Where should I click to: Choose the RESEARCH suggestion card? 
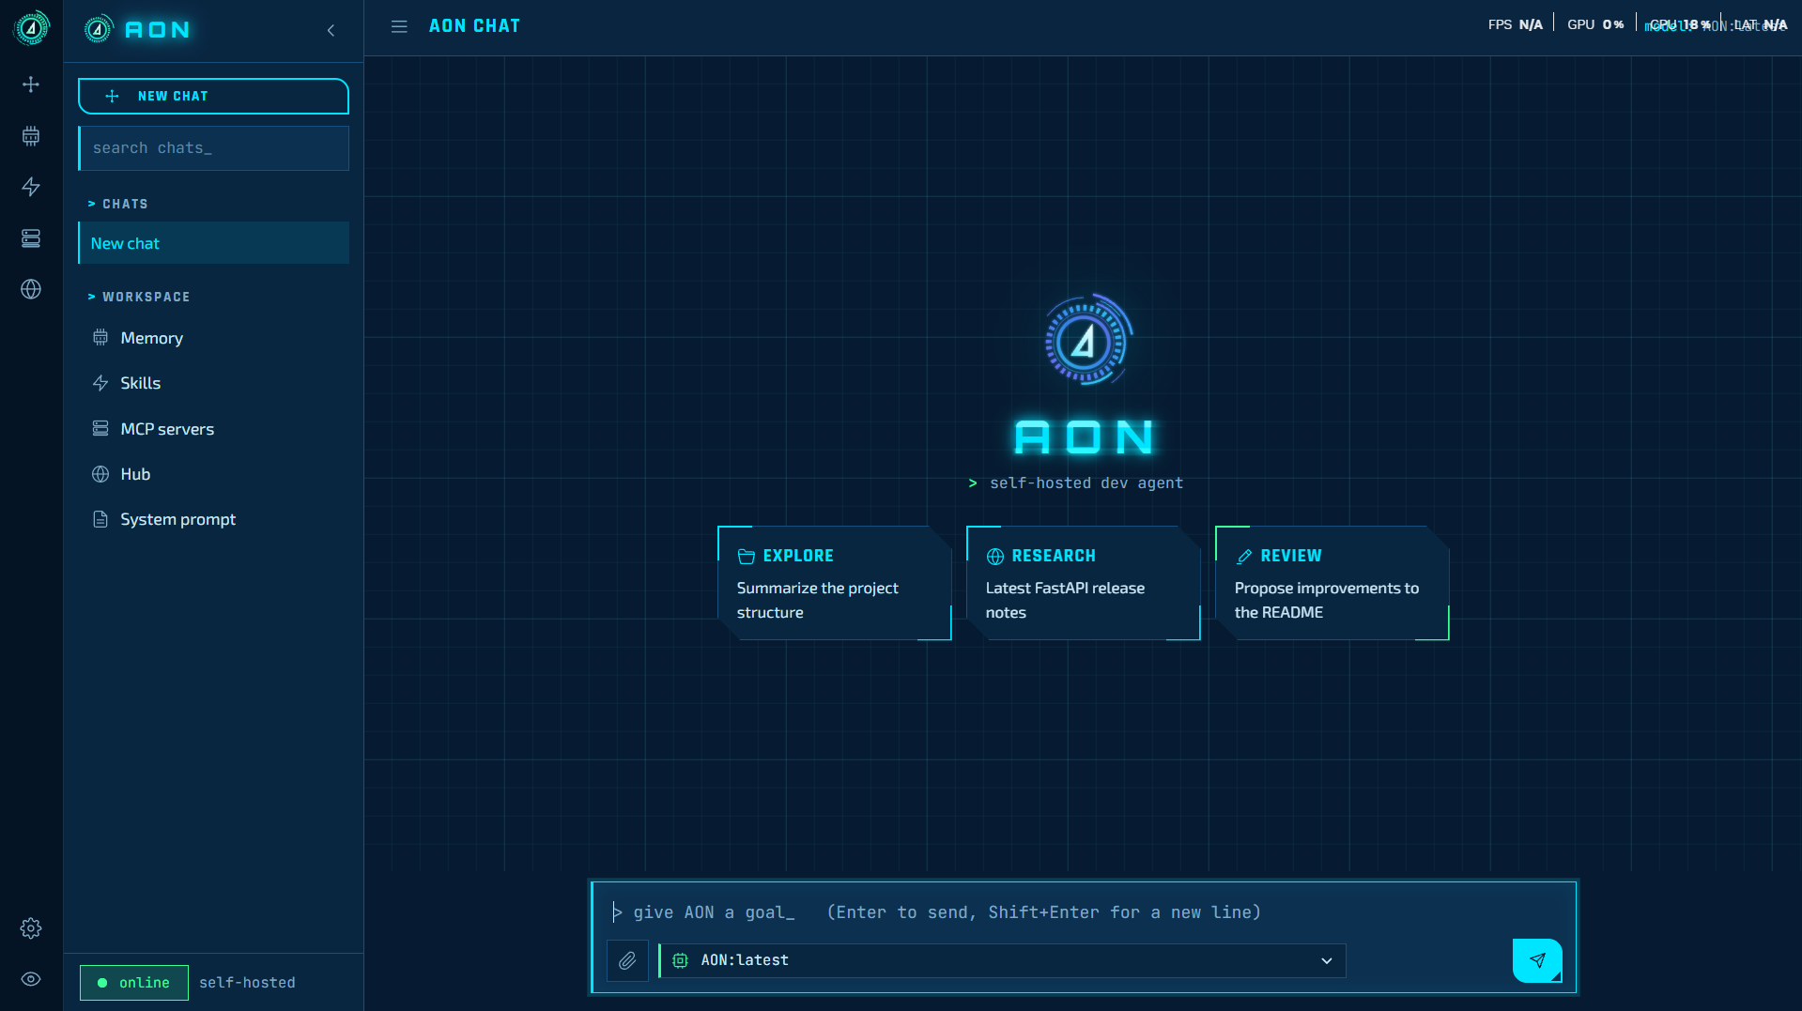click(1084, 583)
